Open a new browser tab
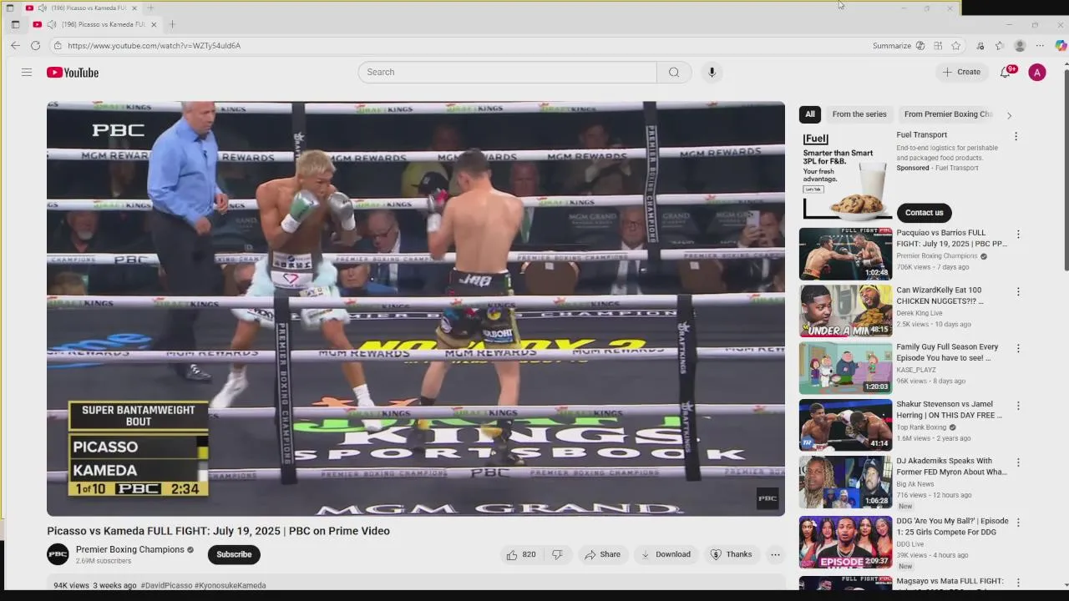This screenshot has height=601, width=1069. coord(172,24)
